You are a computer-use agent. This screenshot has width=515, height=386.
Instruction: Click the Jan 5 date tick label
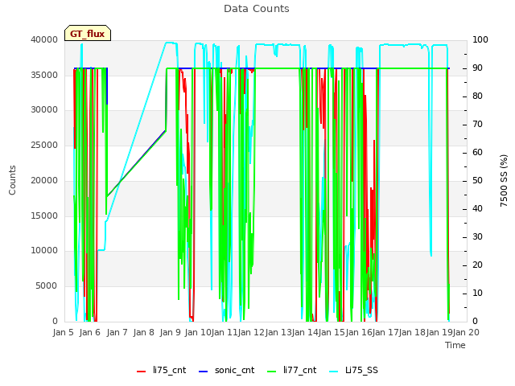[64, 332]
